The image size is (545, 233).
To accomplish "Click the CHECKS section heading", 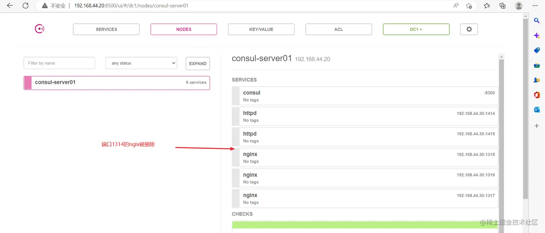I will [x=242, y=214].
